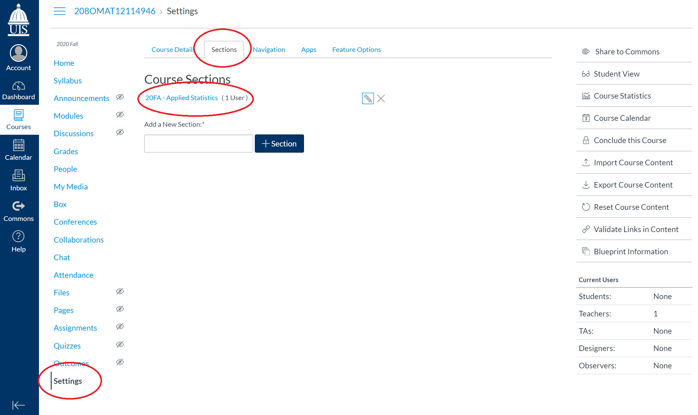
Task: Toggle the hamburger course menu icon
Action: coord(59,11)
